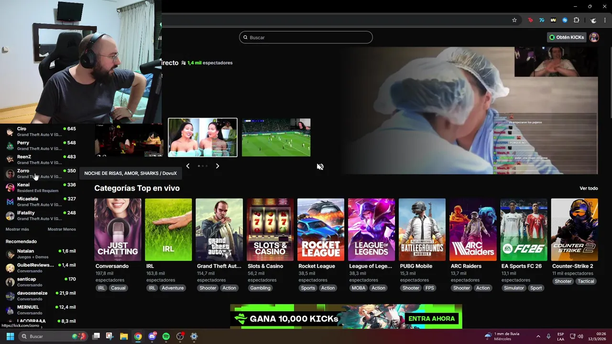Open the PUBG Mobile category card

(422, 230)
